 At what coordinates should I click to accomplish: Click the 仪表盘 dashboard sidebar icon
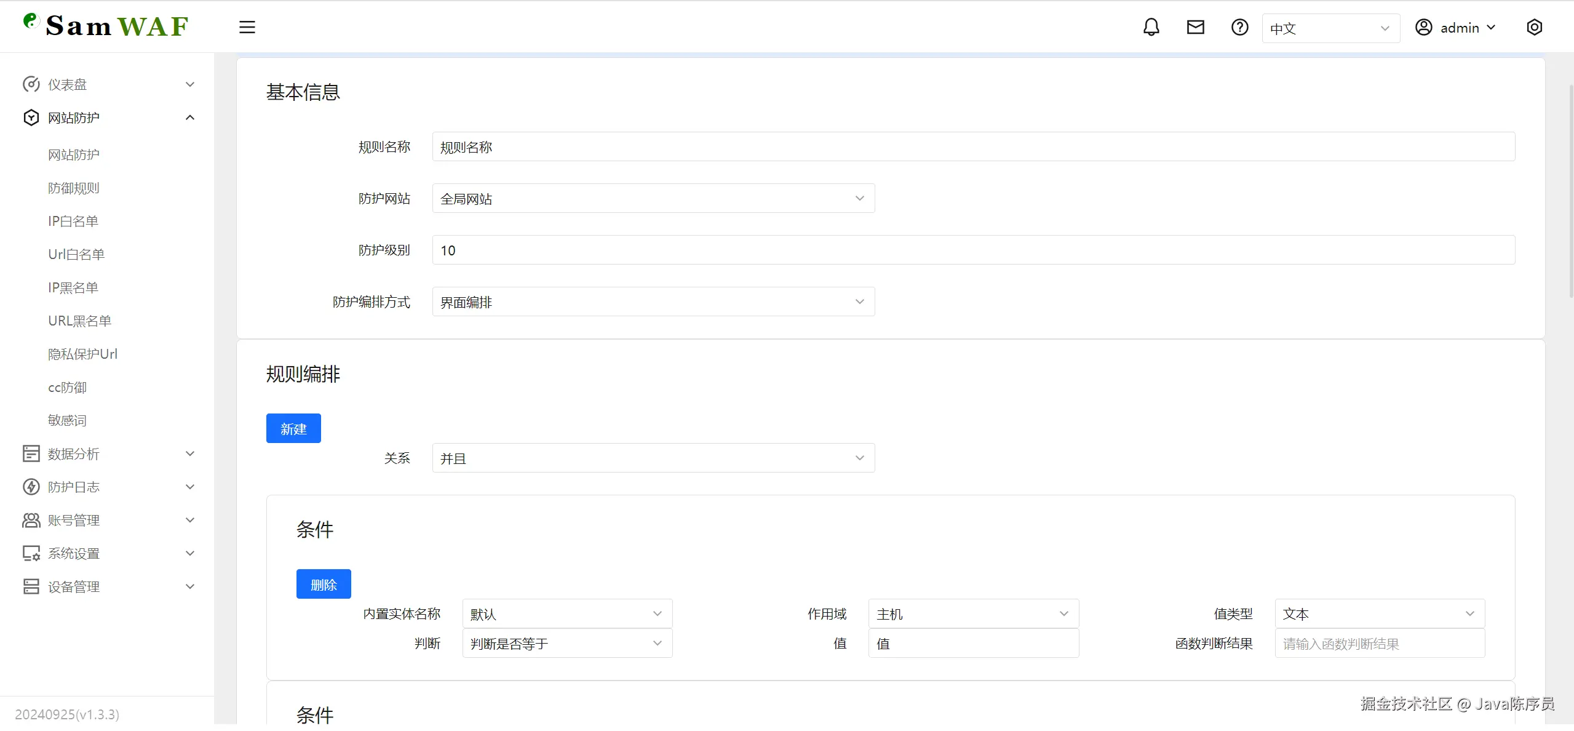coord(31,84)
